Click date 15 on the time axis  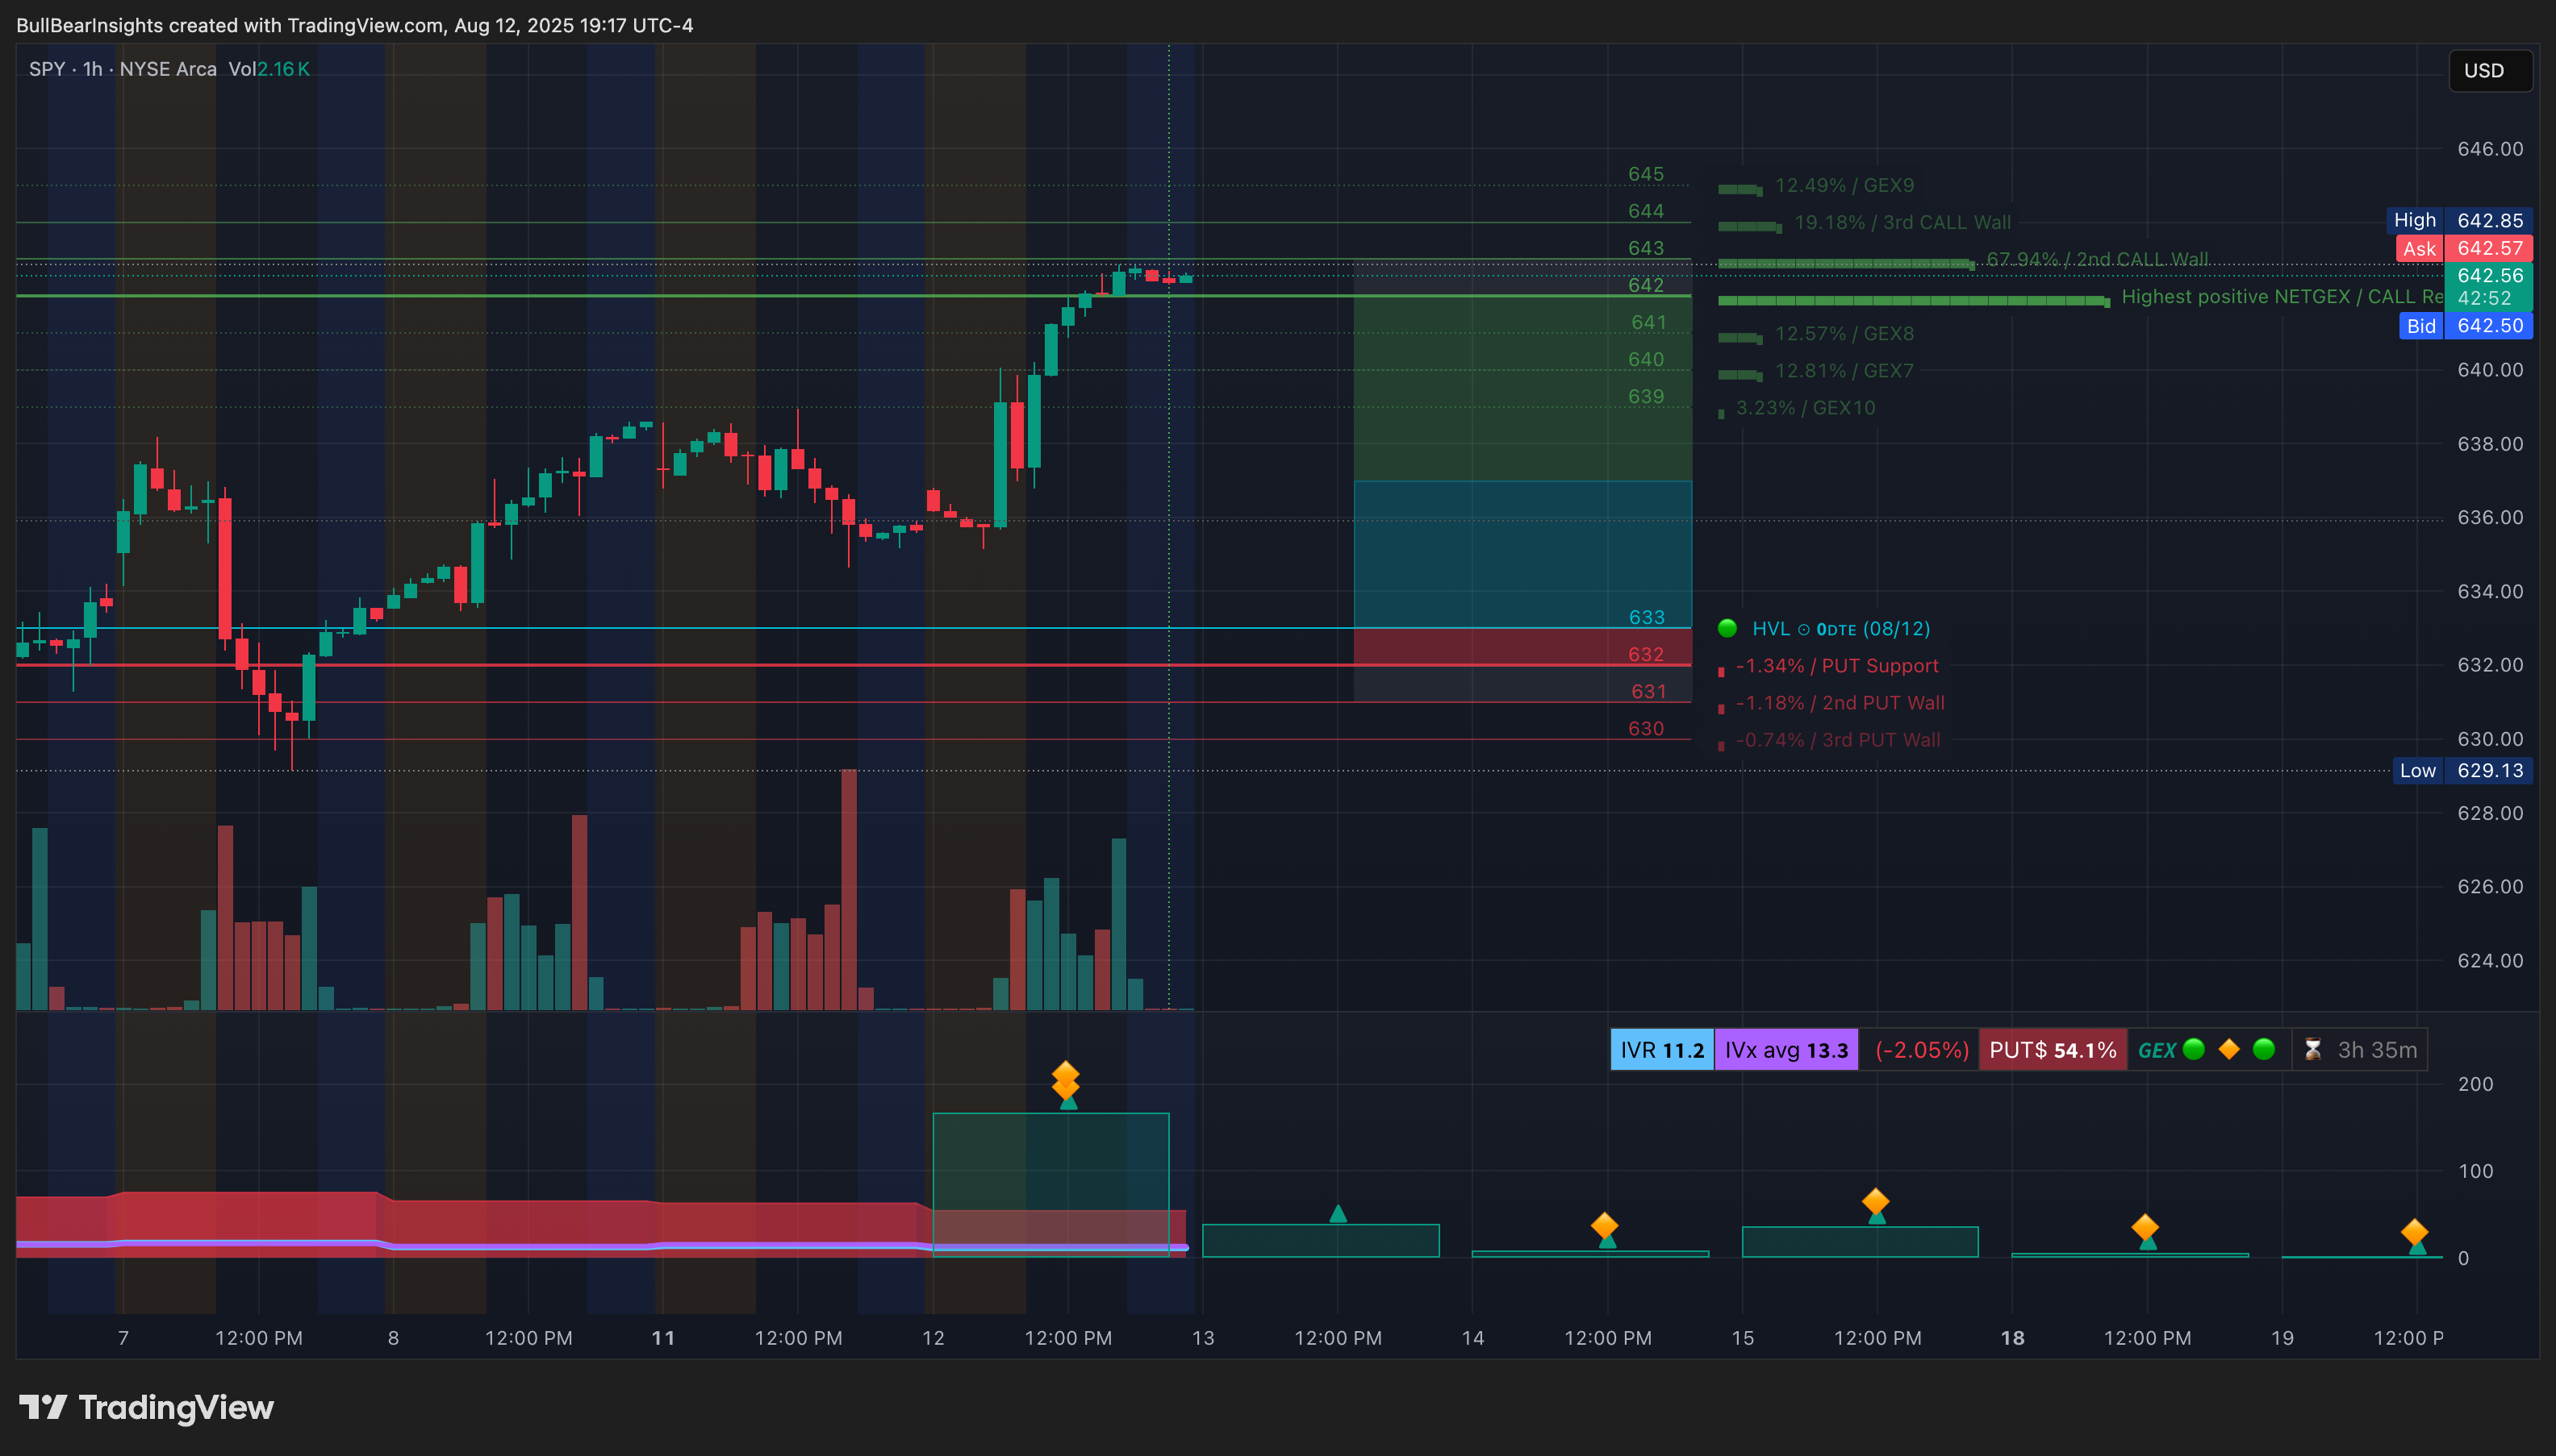pos(1743,1337)
